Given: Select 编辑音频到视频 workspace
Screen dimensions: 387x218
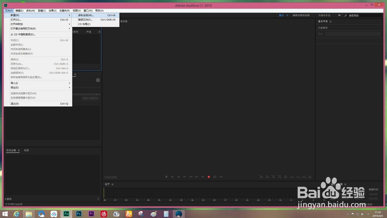Looking at the screenshot, I should [x=301, y=15].
